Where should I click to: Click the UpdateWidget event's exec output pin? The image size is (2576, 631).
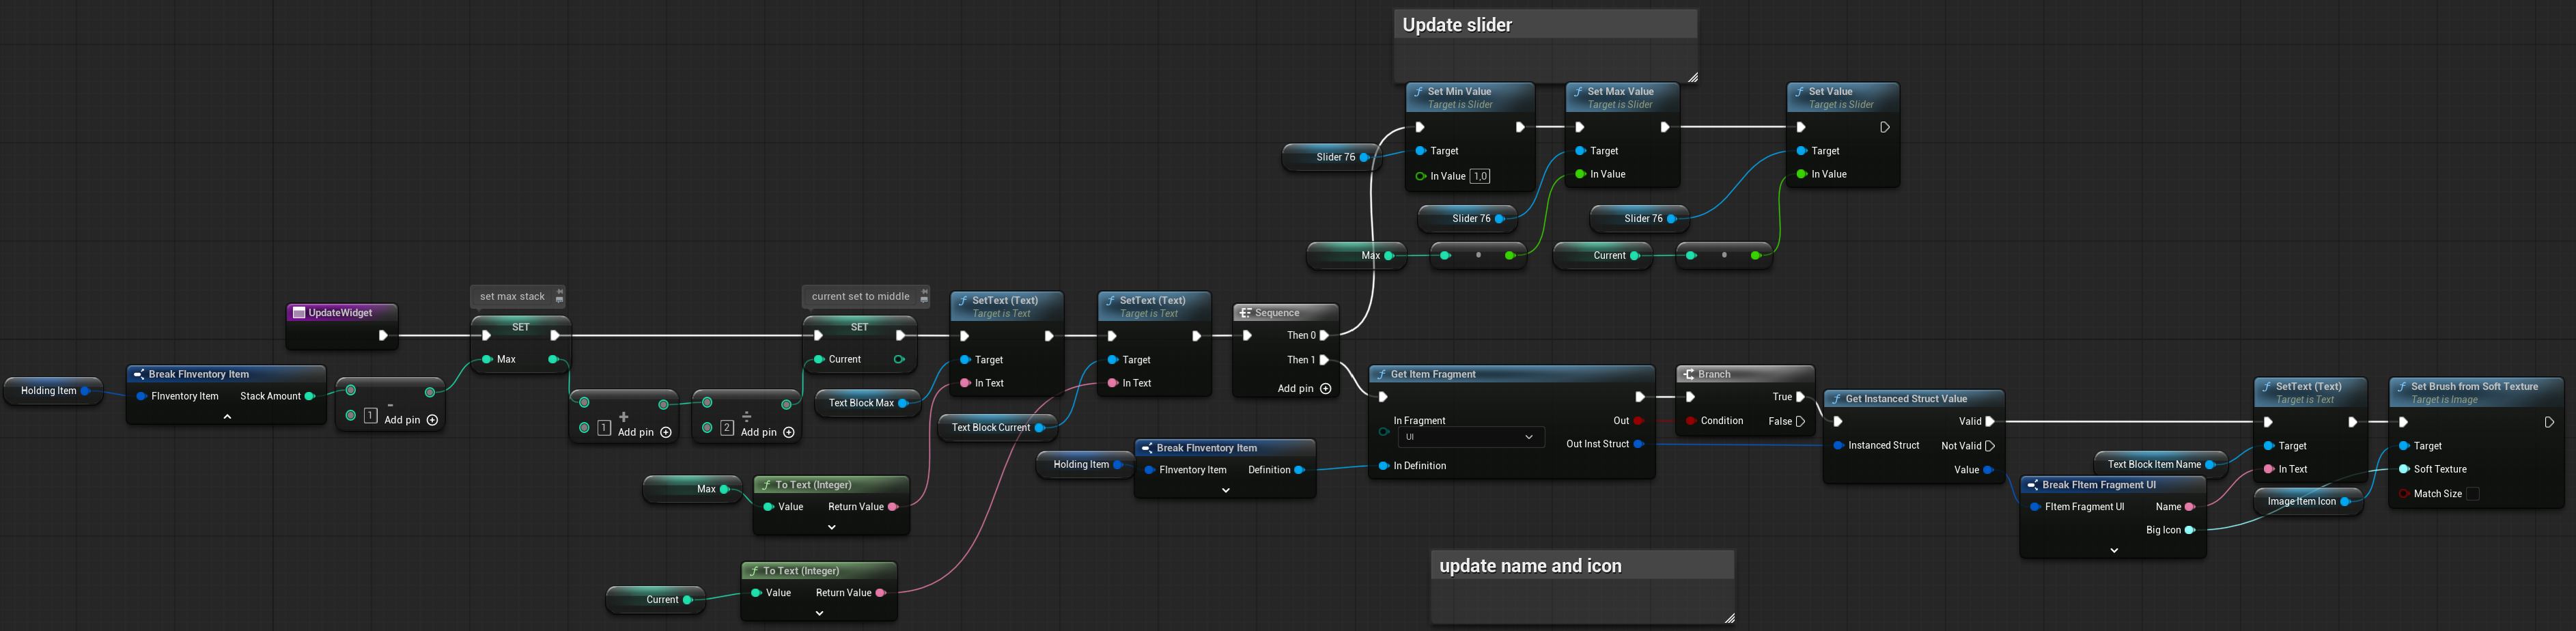(382, 336)
